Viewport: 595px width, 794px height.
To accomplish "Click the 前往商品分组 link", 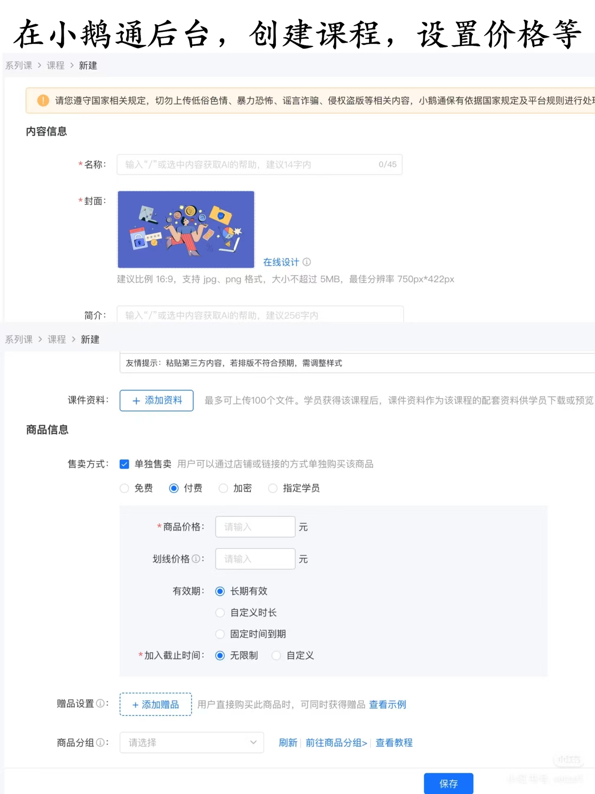I will click(x=336, y=743).
